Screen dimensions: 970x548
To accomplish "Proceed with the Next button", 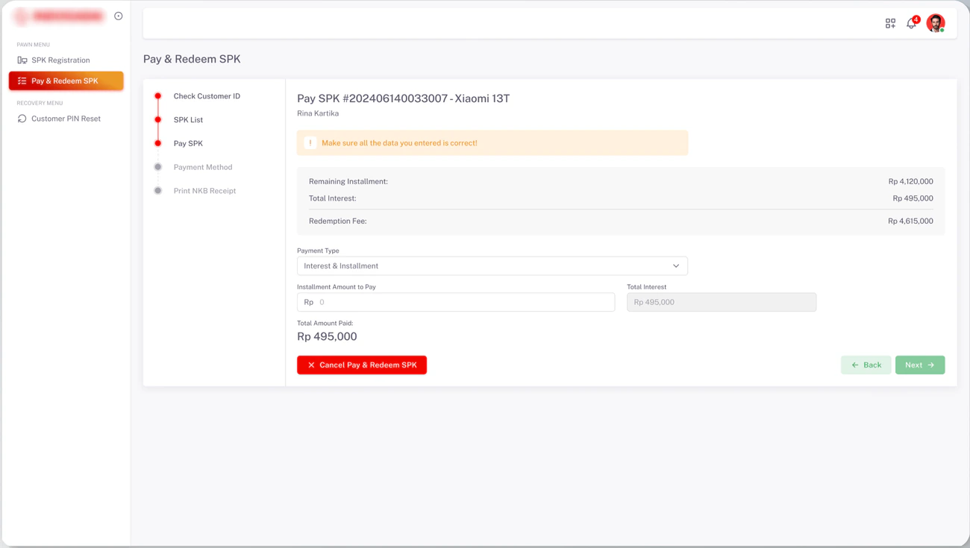I will coord(920,365).
